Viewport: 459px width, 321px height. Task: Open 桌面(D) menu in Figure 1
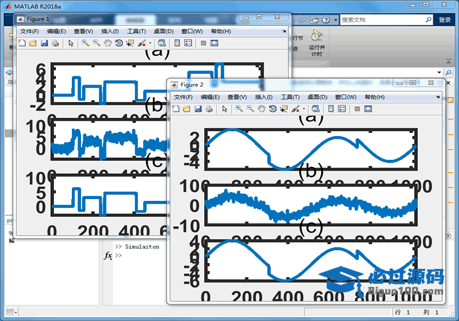click(164, 31)
